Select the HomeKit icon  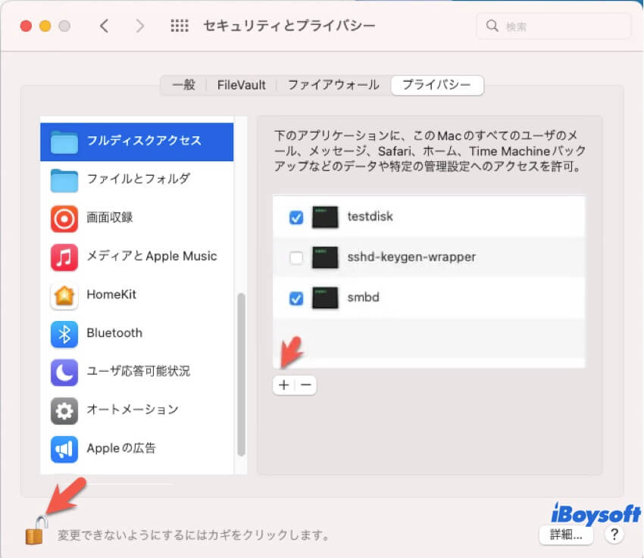tap(64, 295)
